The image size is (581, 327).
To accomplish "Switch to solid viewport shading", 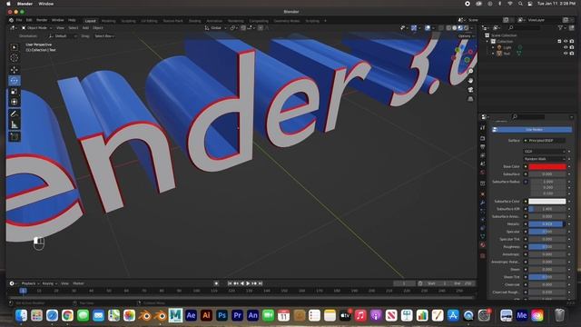I will pos(454,28).
